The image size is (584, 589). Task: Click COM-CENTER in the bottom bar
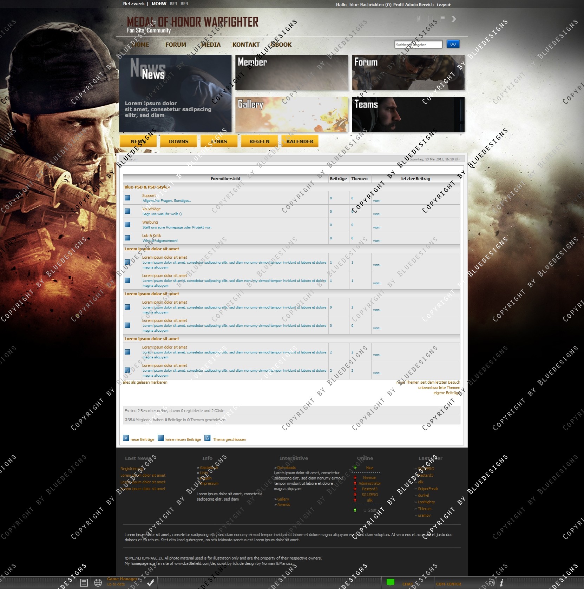pyautogui.click(x=449, y=584)
